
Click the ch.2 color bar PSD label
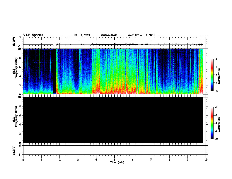coord(219,124)
